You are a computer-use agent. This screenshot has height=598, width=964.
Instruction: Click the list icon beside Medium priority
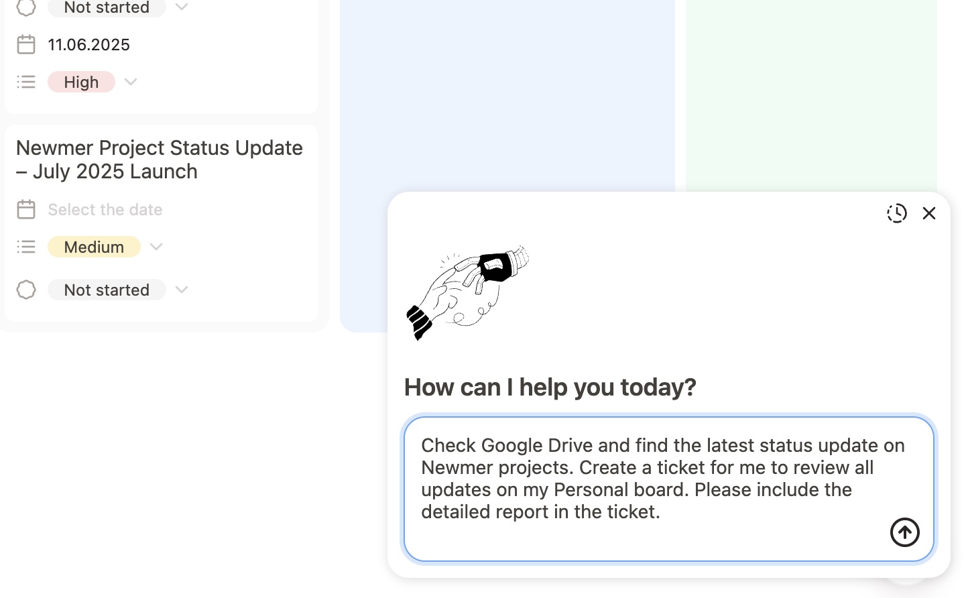[x=26, y=247]
